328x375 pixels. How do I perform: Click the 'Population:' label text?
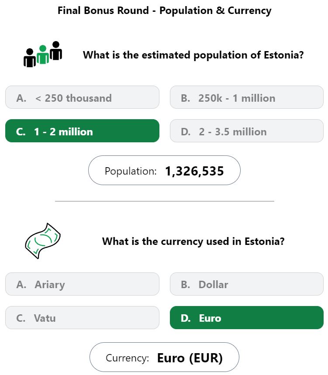(x=131, y=171)
